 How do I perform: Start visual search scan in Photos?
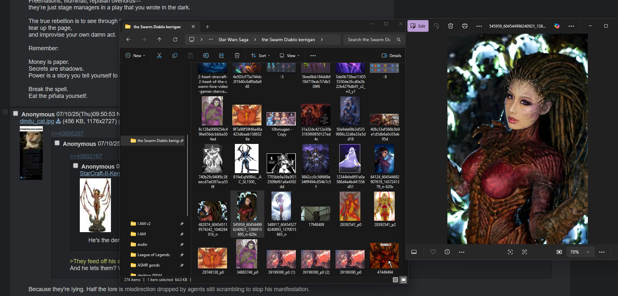point(510,252)
